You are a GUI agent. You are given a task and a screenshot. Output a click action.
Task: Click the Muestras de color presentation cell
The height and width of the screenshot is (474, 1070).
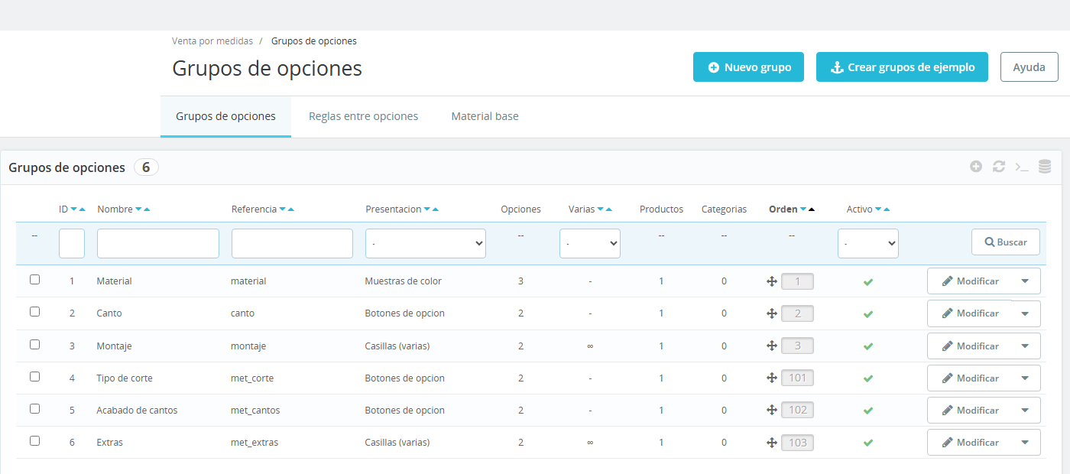[404, 281]
